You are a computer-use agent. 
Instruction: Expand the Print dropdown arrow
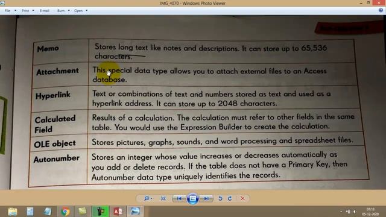click(x=33, y=11)
